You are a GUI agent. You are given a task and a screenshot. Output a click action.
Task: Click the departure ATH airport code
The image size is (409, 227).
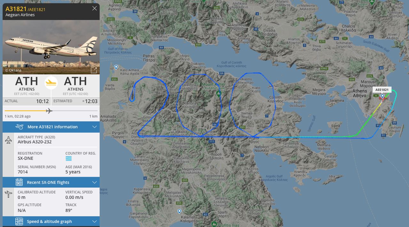pos(27,81)
